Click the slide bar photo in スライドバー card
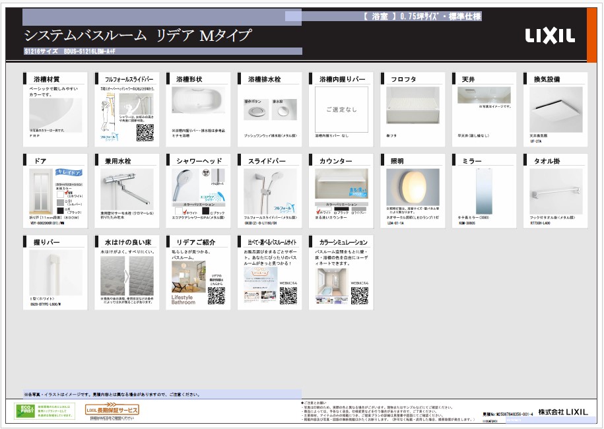The height and width of the screenshot is (429, 604). click(x=270, y=191)
